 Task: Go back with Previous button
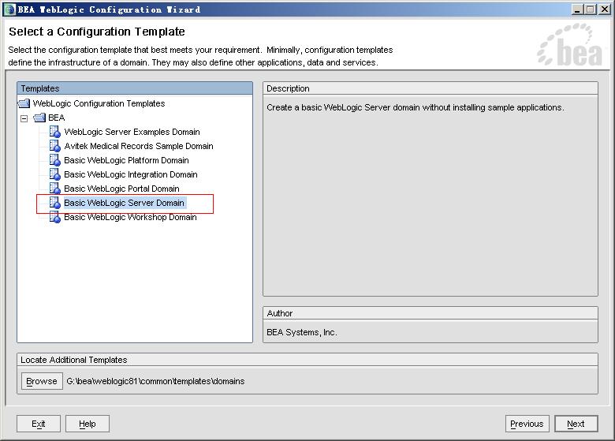[527, 424]
